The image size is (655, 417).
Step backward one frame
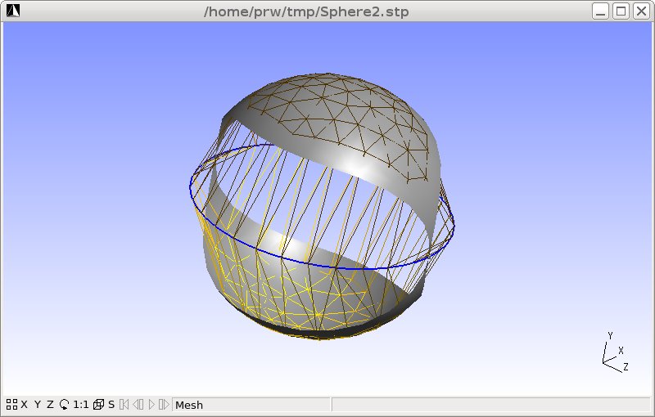coord(138,405)
